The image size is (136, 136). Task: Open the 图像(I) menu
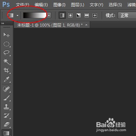(x=60, y=5)
